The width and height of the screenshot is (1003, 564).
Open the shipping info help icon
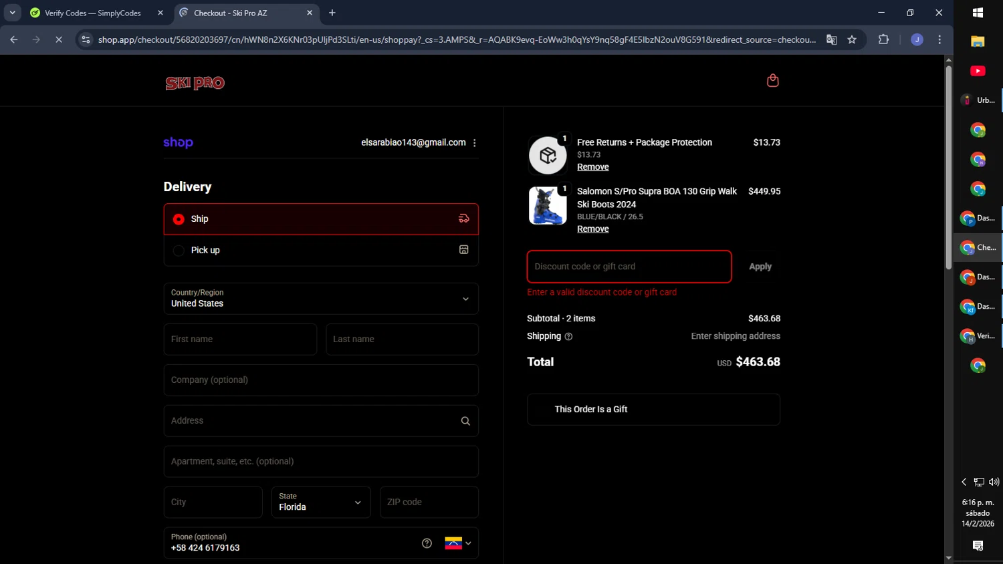tap(568, 337)
